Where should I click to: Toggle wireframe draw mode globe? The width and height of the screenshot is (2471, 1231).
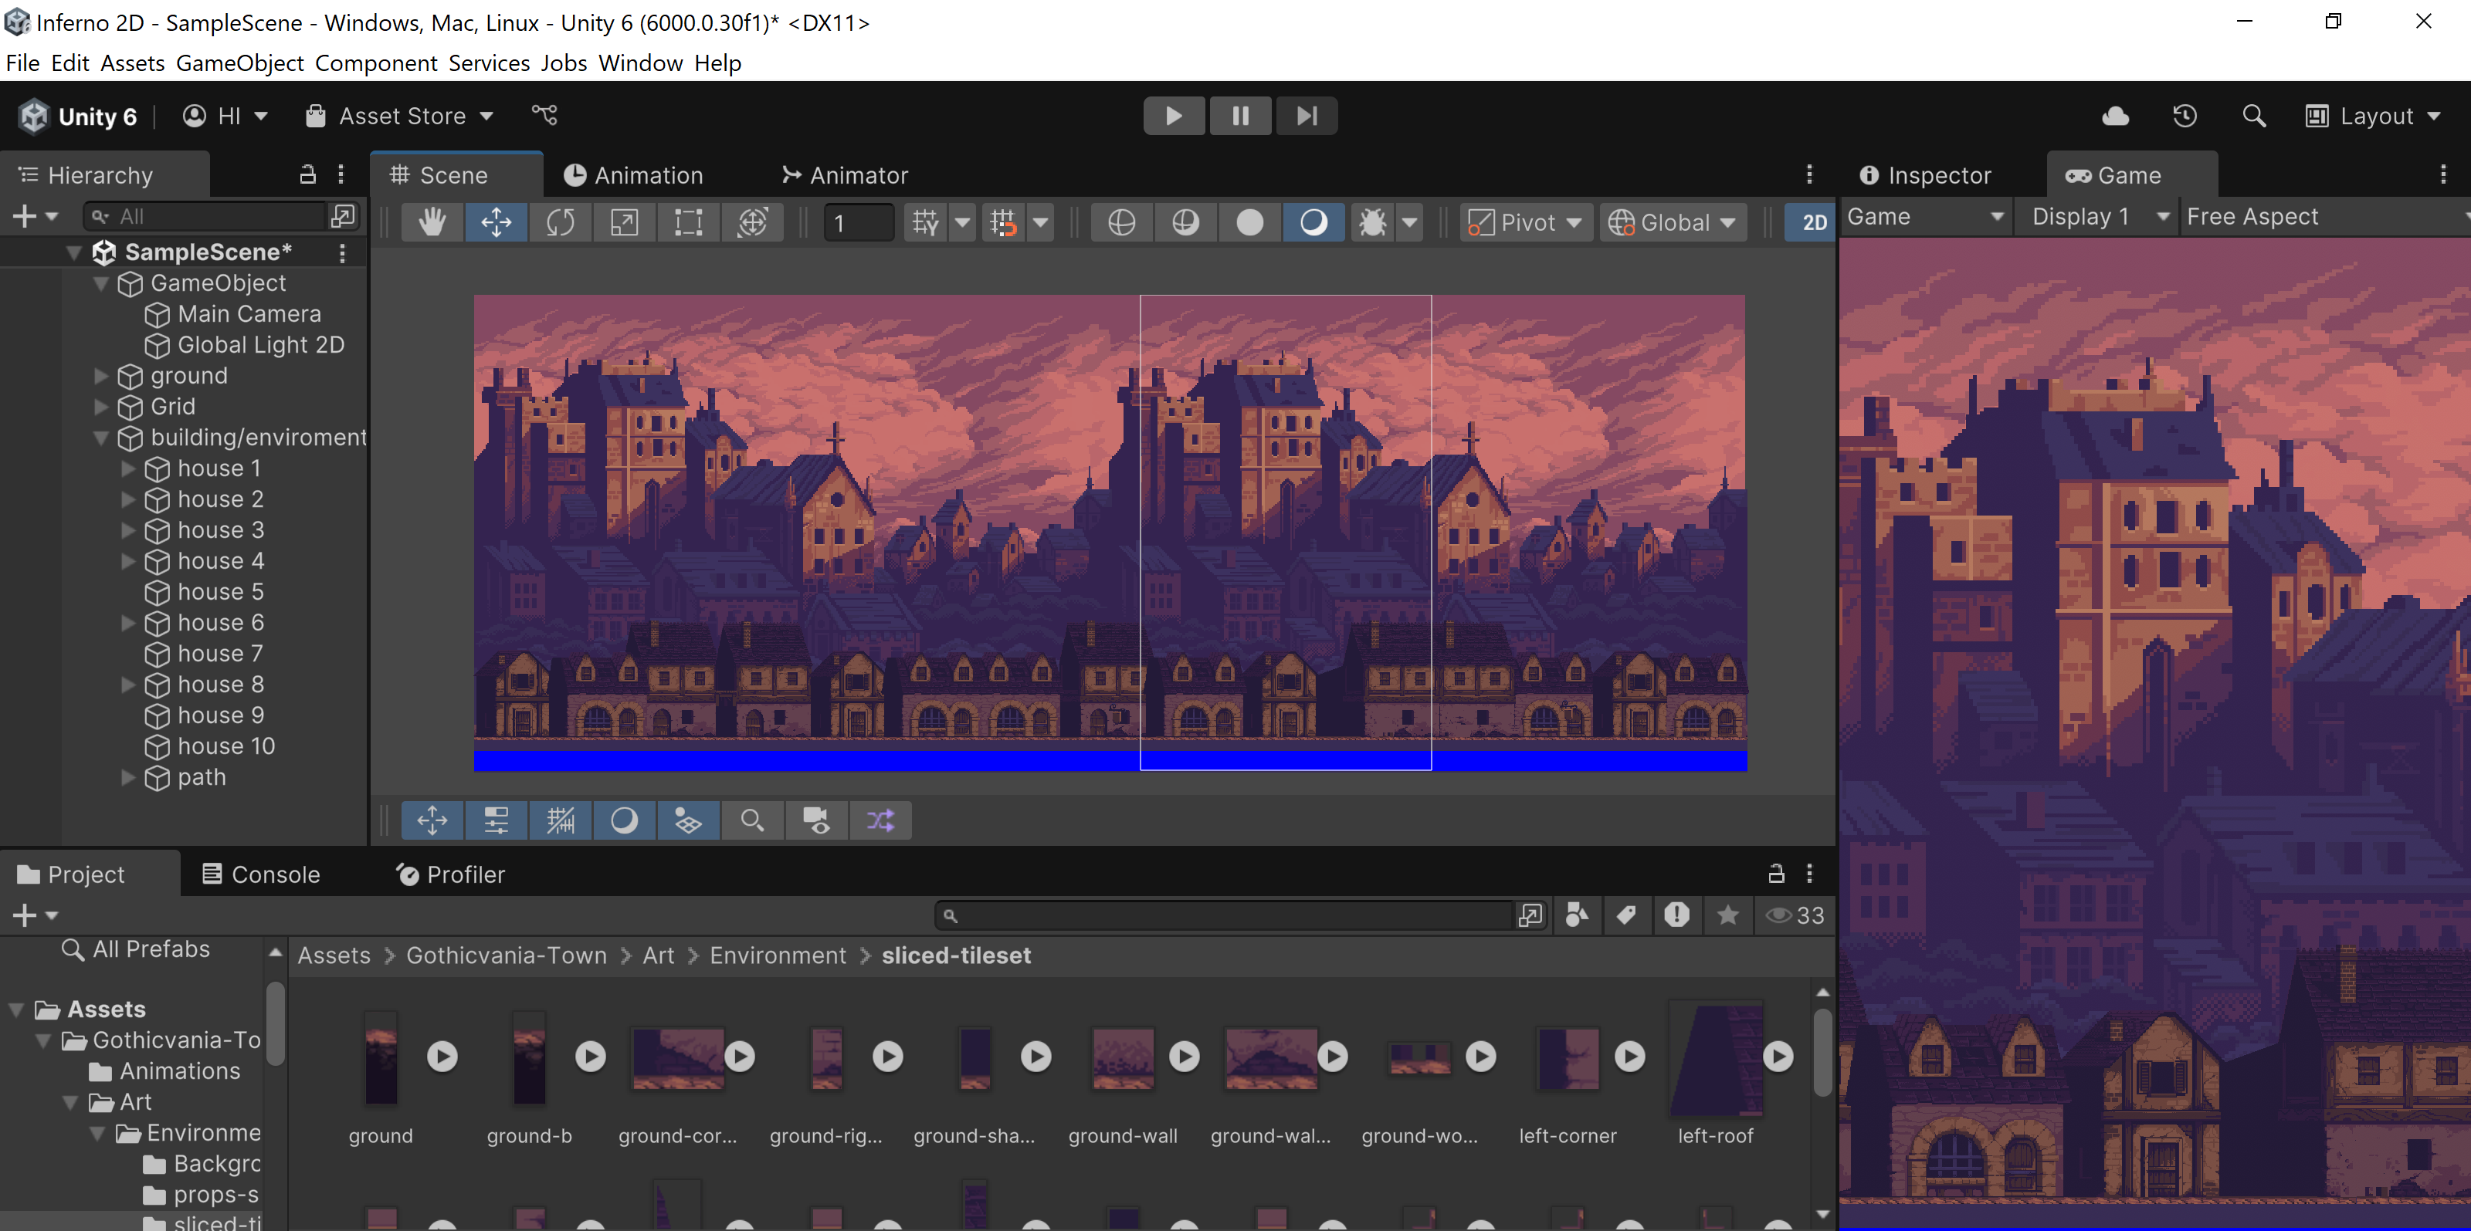(1121, 222)
